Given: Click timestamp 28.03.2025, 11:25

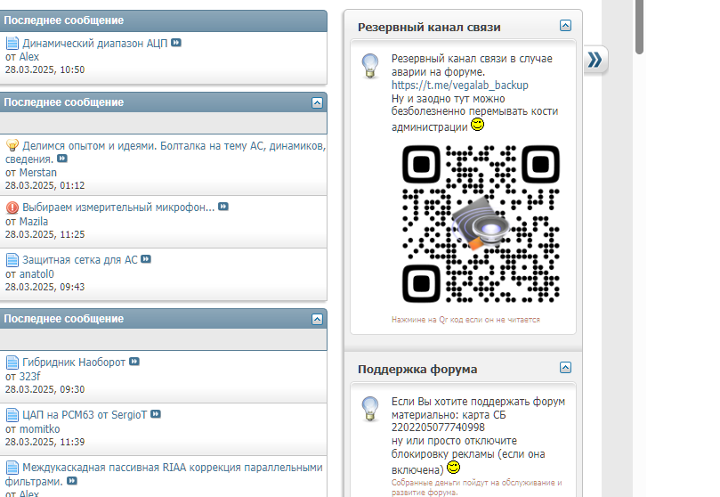Looking at the screenshot, I should (x=45, y=234).
